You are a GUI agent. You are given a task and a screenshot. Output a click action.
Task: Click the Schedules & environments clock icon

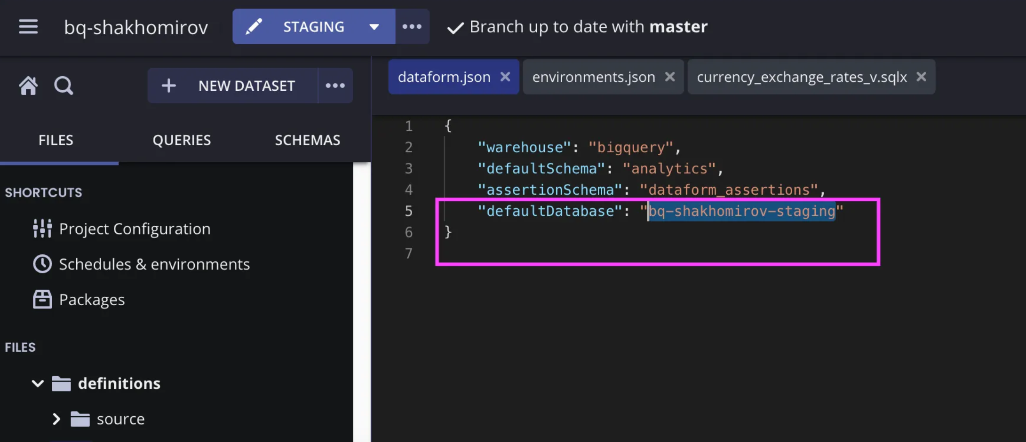(42, 264)
